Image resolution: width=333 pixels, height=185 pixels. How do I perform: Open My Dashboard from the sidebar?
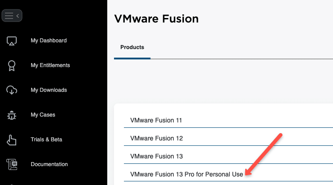49,41
